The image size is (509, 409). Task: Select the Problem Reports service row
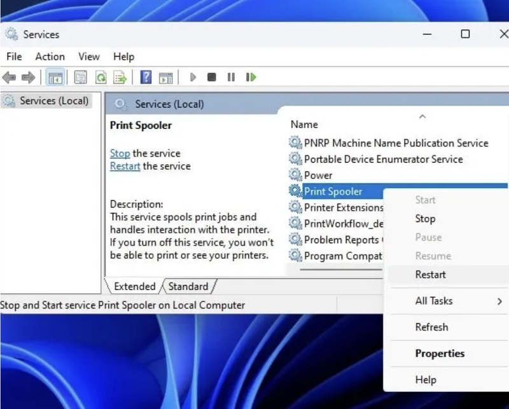(336, 240)
